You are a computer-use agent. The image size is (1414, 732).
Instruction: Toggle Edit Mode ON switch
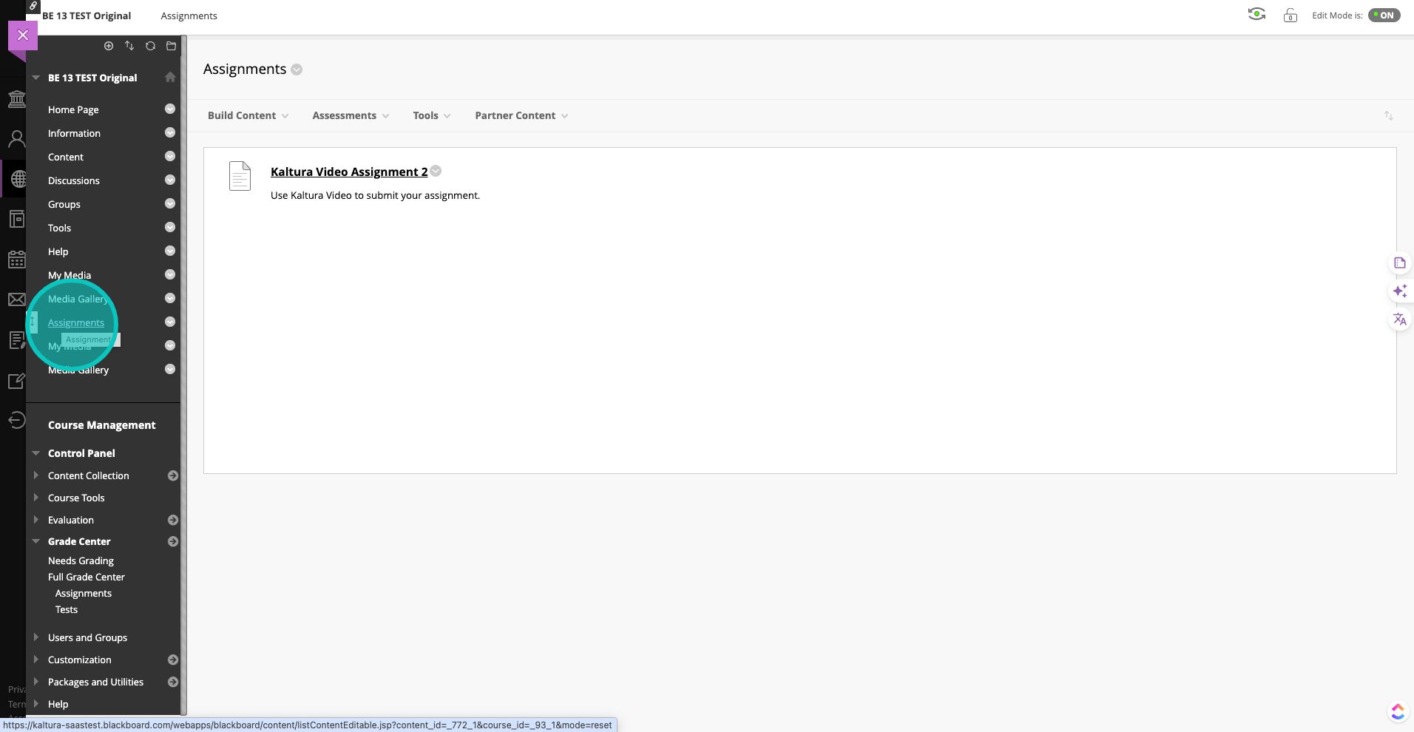pyautogui.click(x=1384, y=15)
